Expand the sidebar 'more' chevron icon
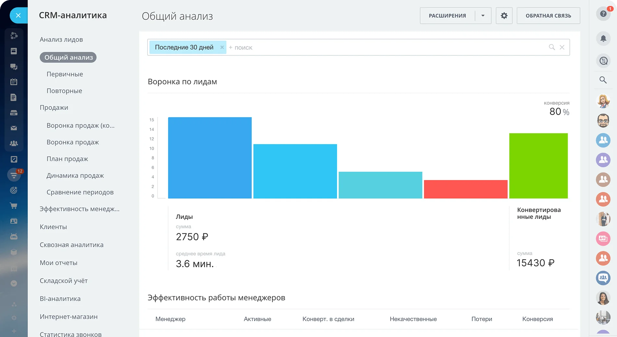Screen dimensions: 617x337 14,283
